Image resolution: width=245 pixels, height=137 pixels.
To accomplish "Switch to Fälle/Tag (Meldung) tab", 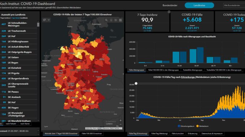I will point(159,133).
